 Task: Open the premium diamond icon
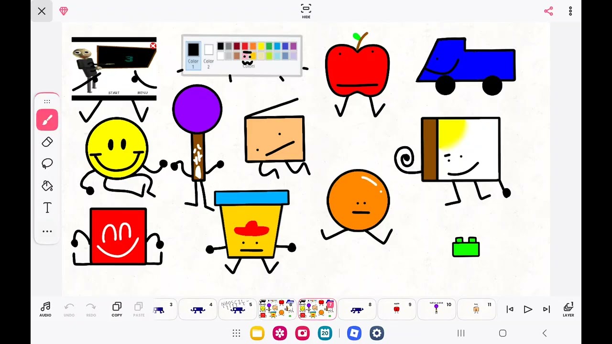pyautogui.click(x=64, y=11)
